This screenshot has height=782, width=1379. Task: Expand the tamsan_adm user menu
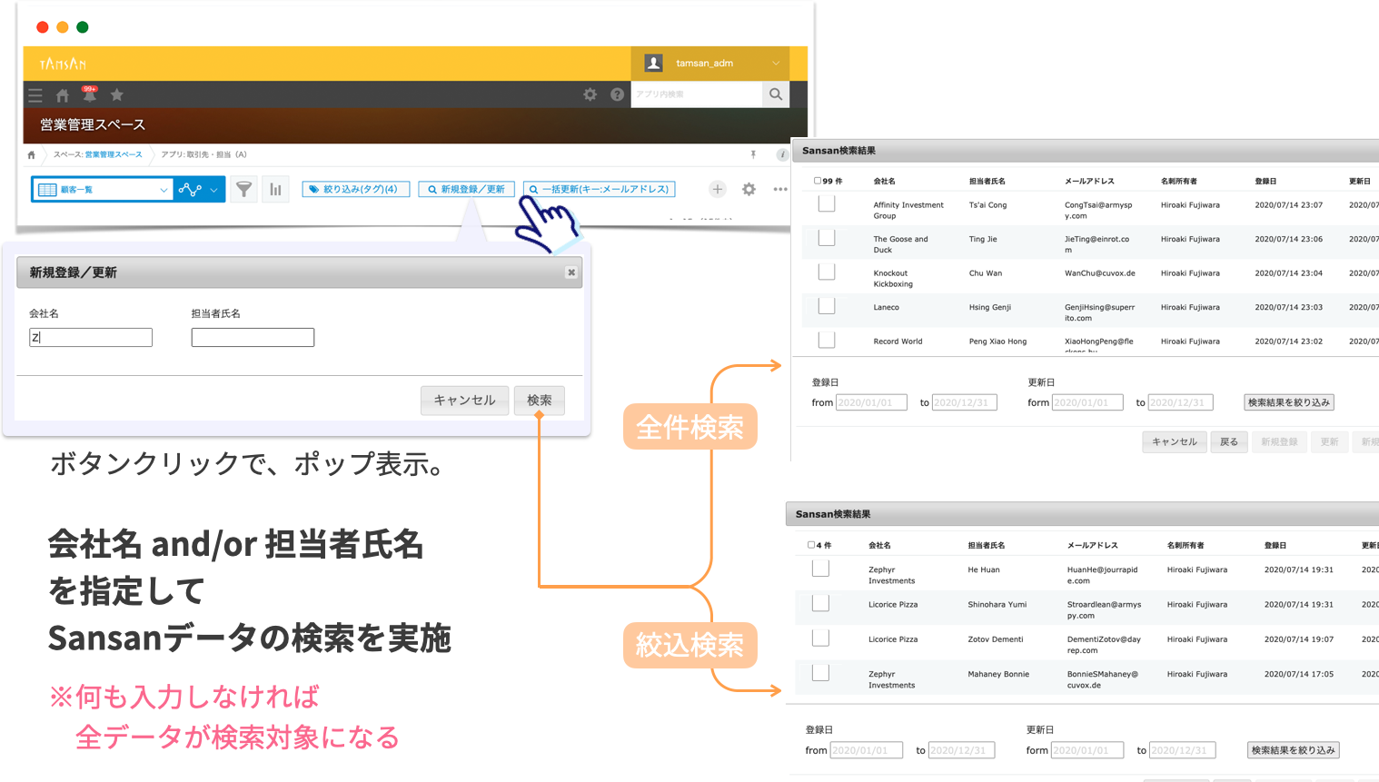775,64
